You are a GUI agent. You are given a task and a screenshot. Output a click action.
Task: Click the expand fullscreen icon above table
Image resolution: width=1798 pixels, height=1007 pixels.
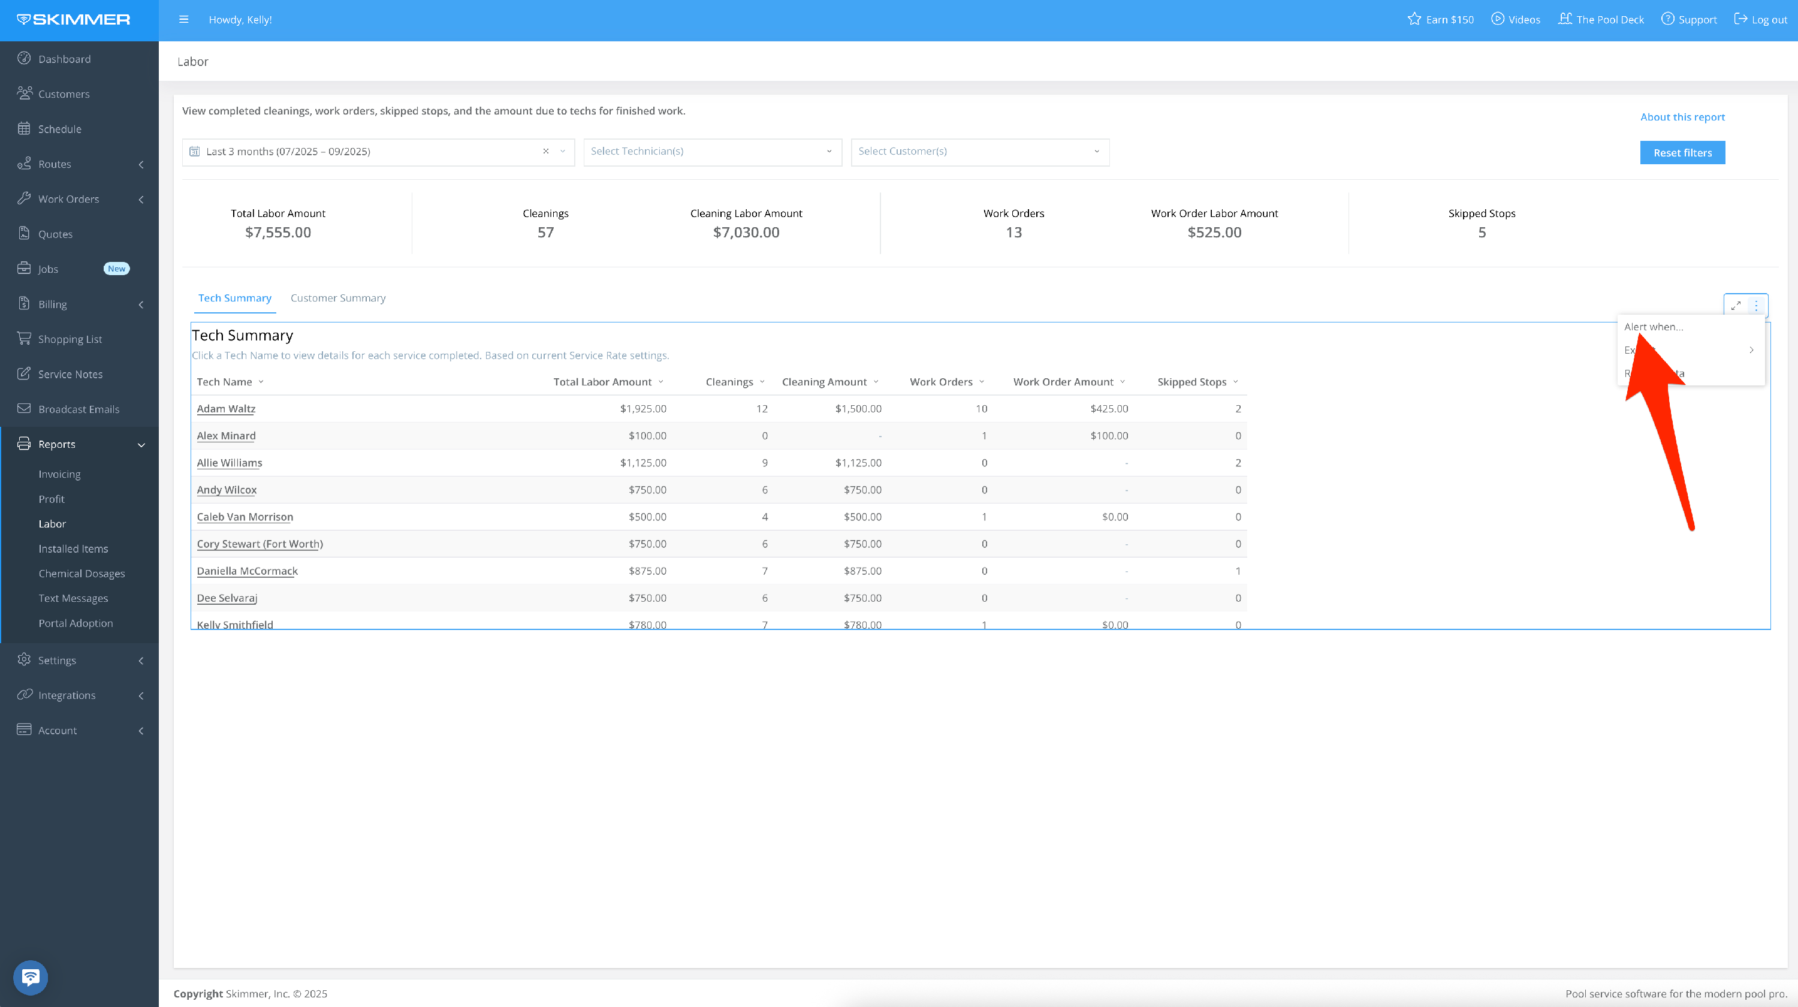coord(1736,305)
